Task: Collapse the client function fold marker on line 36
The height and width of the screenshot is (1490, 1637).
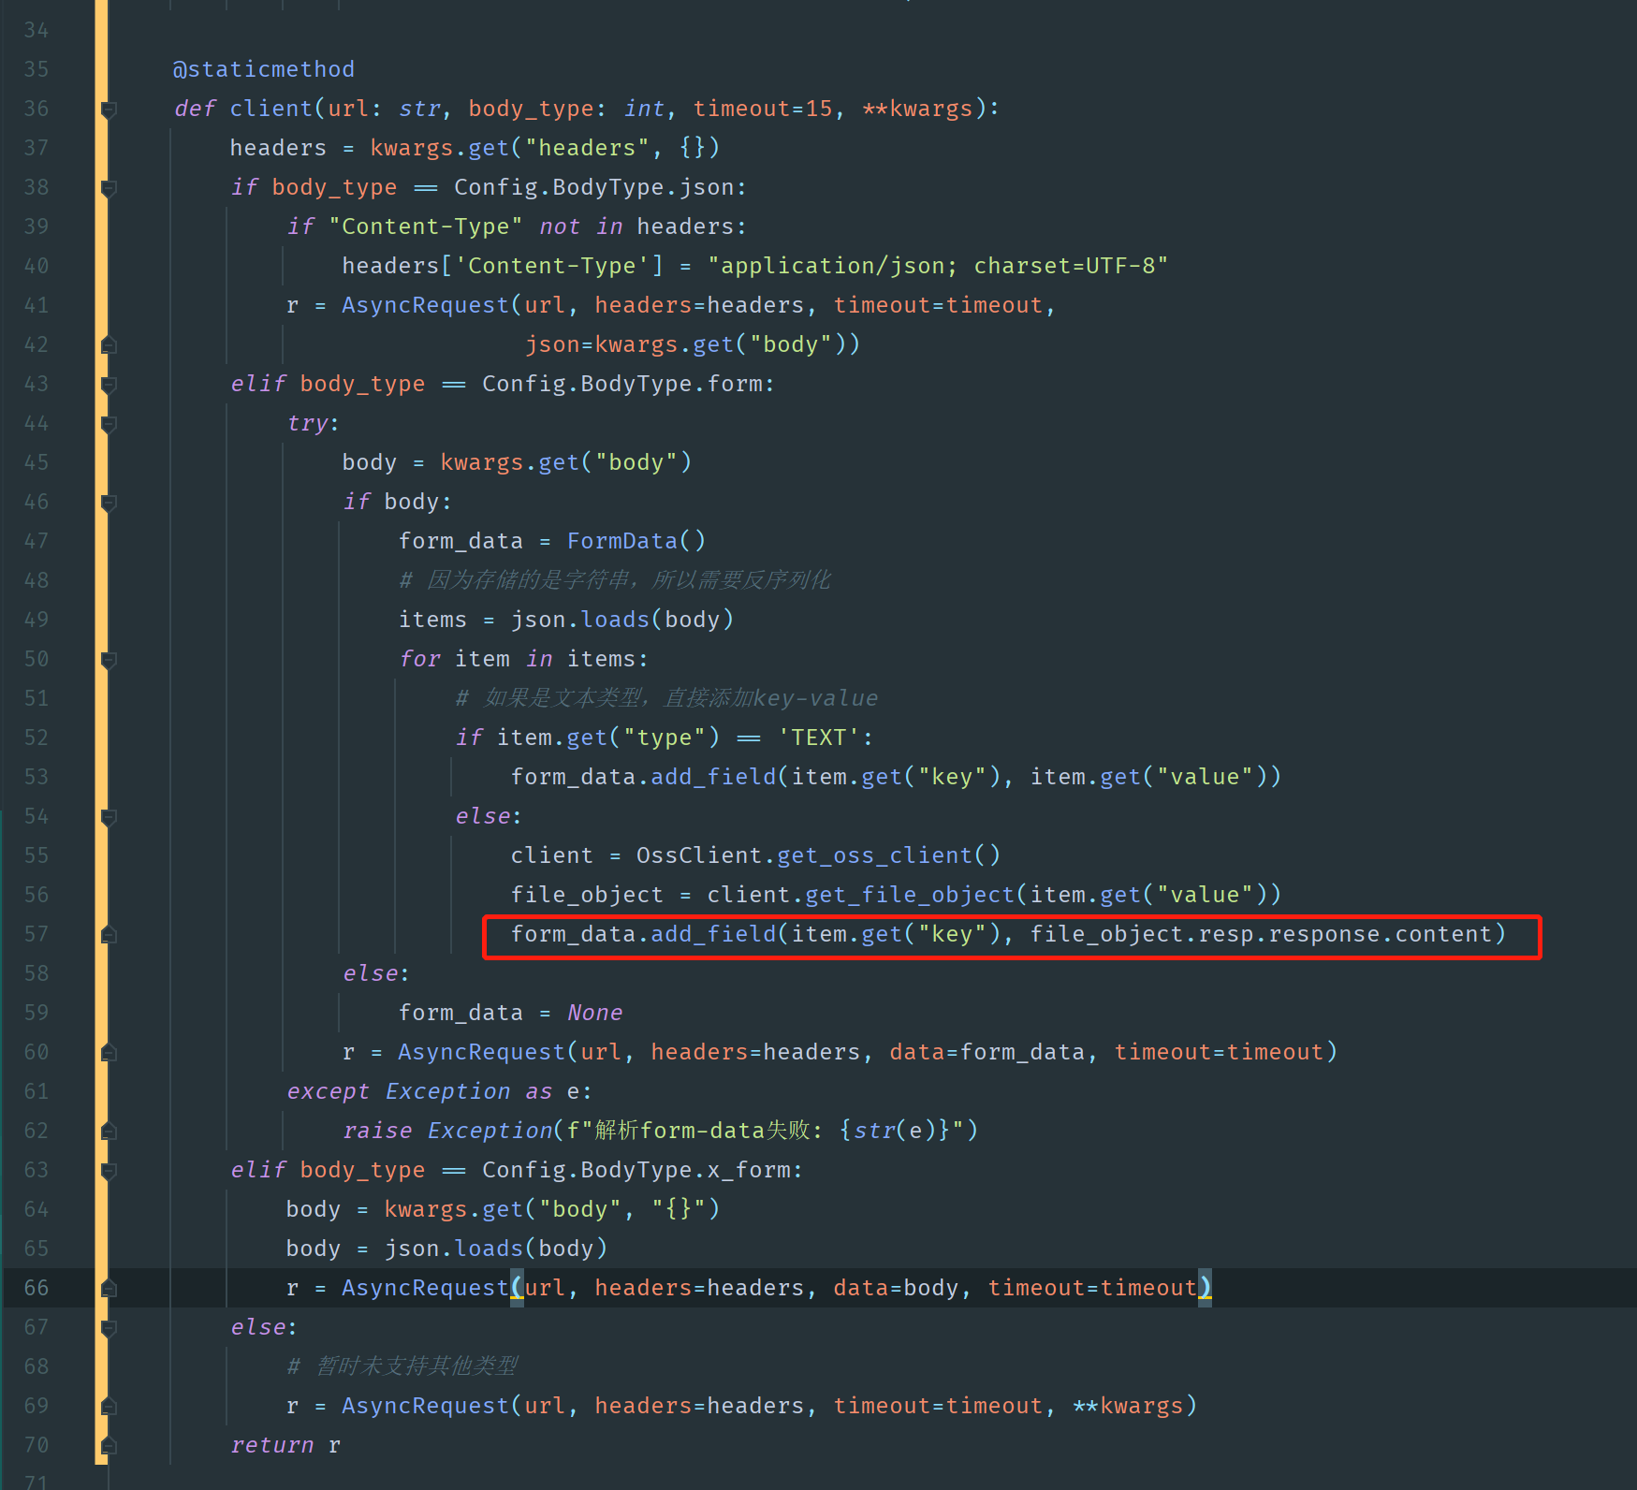Action: click(109, 110)
